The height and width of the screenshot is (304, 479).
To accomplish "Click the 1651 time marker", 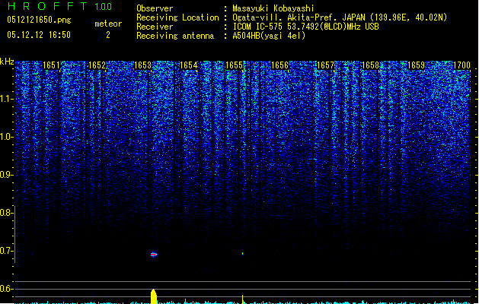I will tap(51, 65).
